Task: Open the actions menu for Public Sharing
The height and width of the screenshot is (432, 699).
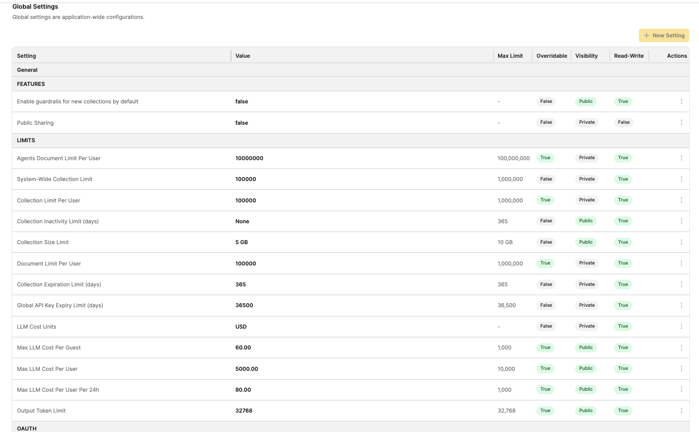Action: [681, 122]
